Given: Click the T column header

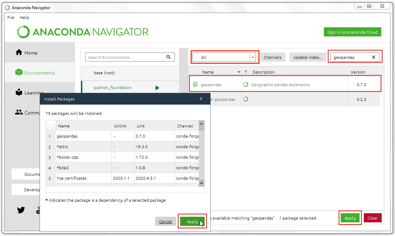Looking at the screenshot, I should point(246,72).
